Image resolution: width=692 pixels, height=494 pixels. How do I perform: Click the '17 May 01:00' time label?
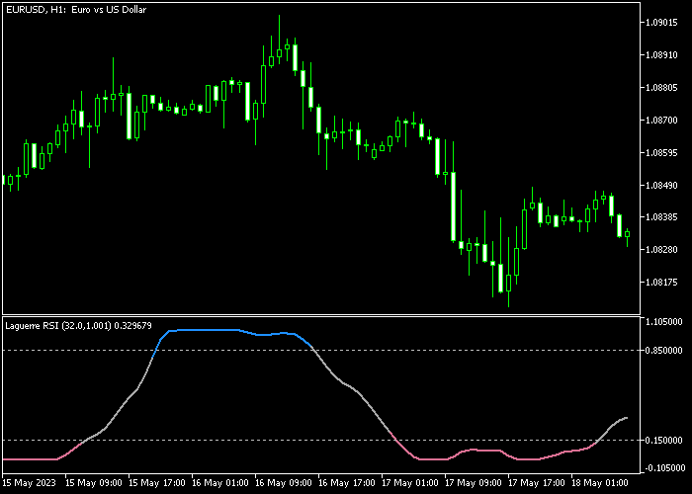[x=410, y=482]
